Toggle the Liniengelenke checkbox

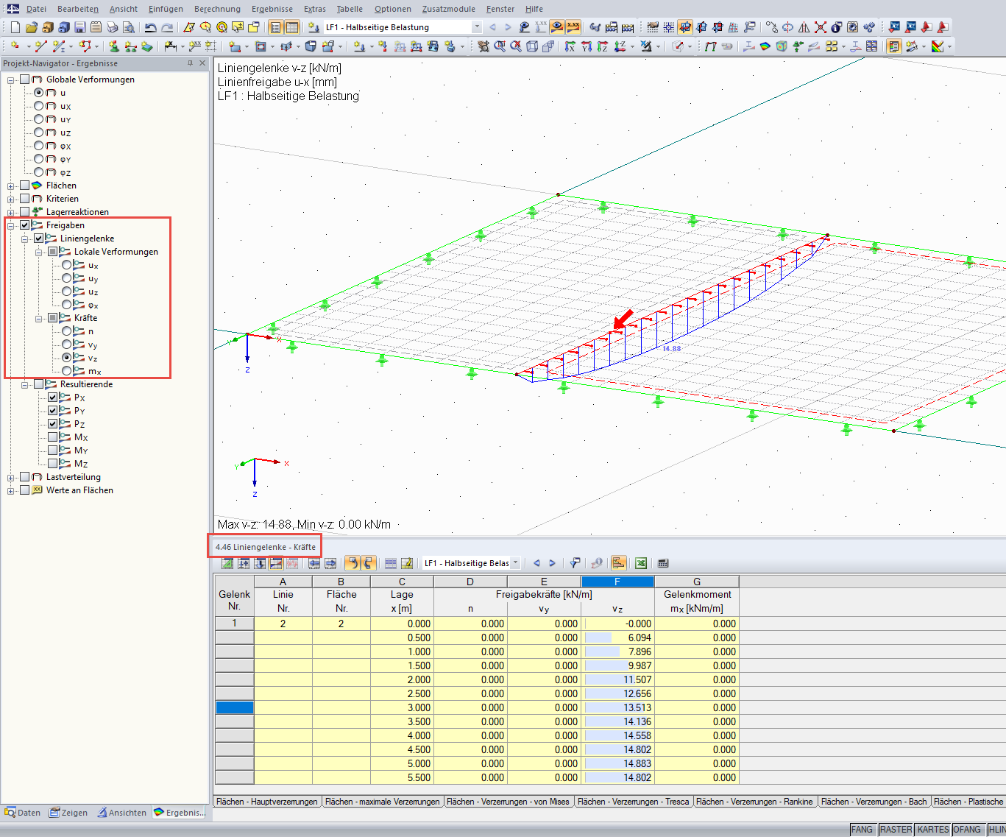tap(39, 239)
